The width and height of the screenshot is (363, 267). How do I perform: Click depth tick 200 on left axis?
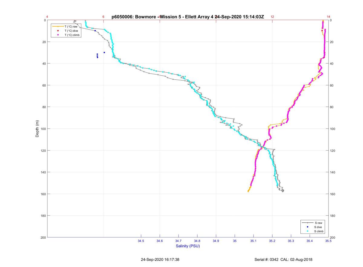click(x=43, y=237)
